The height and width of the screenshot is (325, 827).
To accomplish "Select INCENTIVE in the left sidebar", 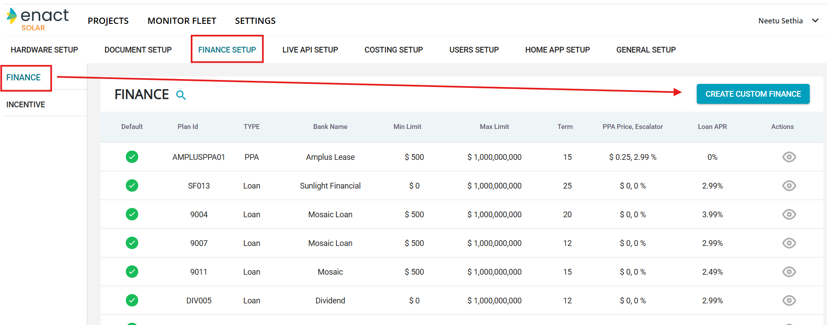I will point(26,105).
